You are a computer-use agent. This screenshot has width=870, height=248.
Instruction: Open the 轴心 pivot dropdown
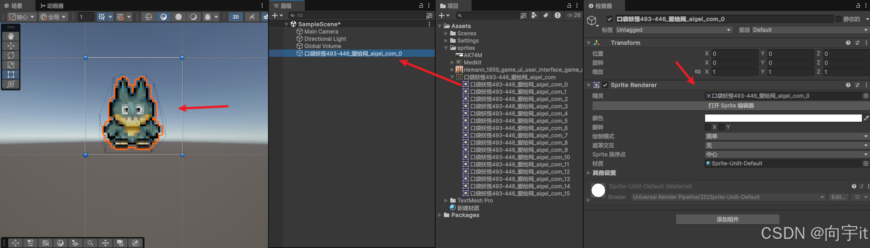click(22, 17)
